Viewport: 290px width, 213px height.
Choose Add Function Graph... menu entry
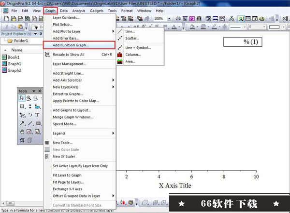click(79, 45)
